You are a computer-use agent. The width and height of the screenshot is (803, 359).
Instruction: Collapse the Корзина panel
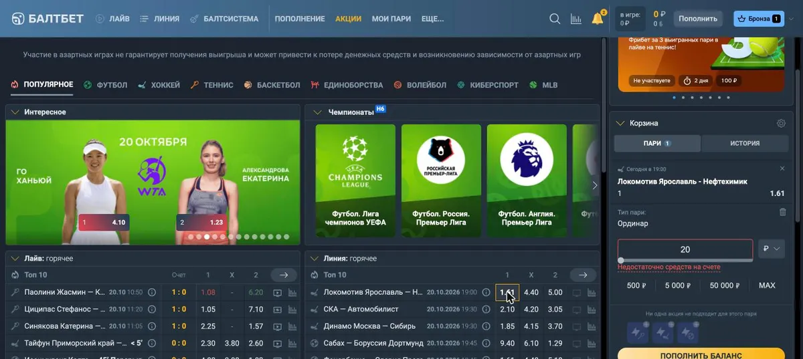click(620, 123)
